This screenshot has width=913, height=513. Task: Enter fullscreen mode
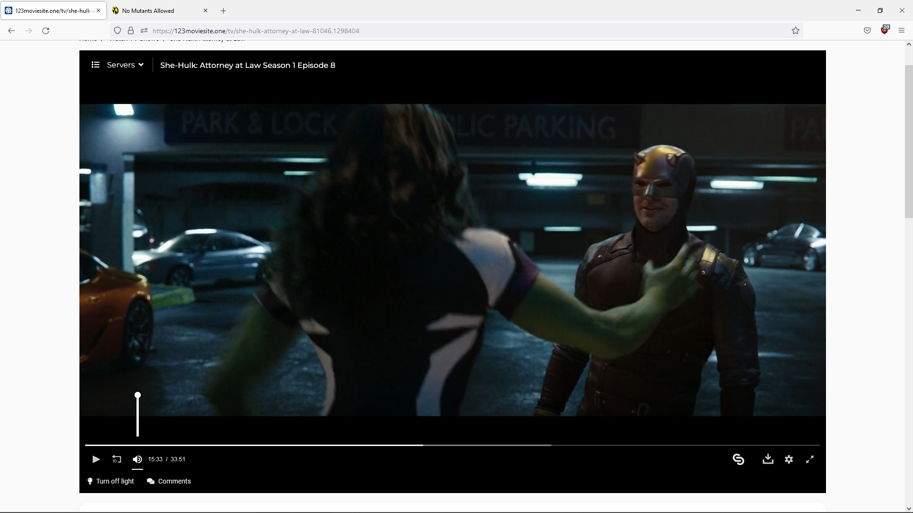pos(810,459)
